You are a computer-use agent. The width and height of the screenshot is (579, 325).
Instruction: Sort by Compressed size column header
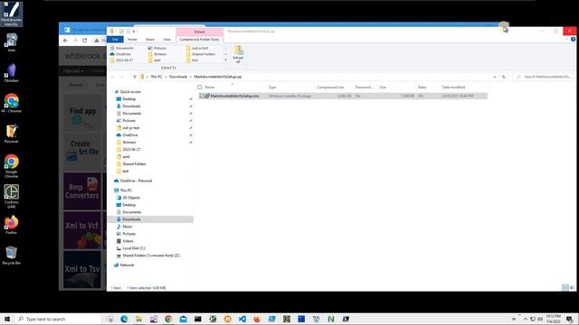[x=330, y=88]
